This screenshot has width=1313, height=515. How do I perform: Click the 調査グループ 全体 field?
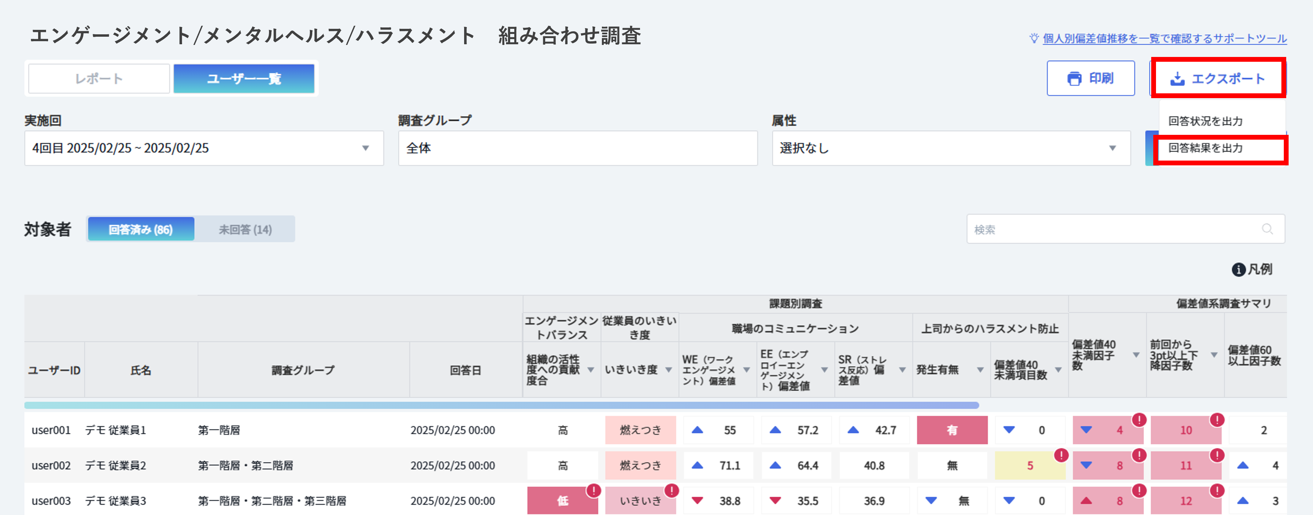[x=578, y=148]
